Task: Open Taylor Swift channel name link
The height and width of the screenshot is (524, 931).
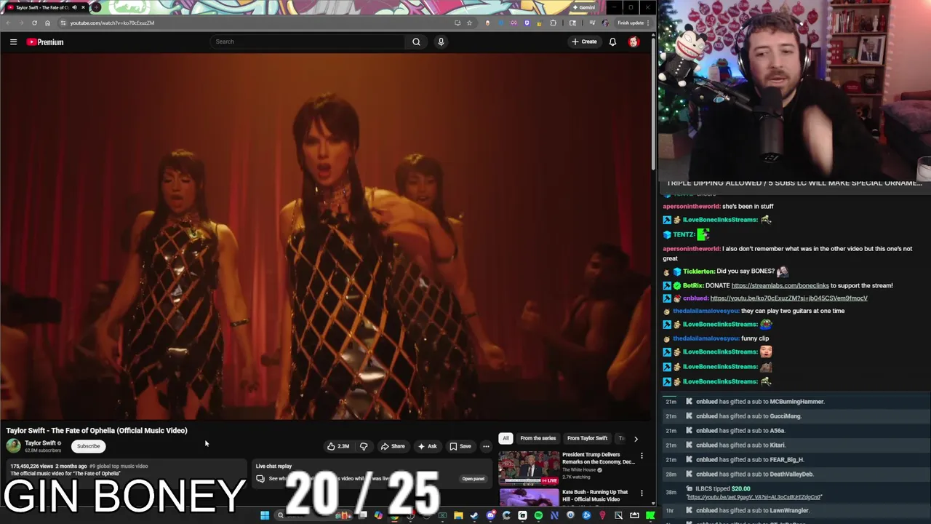Action: tap(40, 442)
